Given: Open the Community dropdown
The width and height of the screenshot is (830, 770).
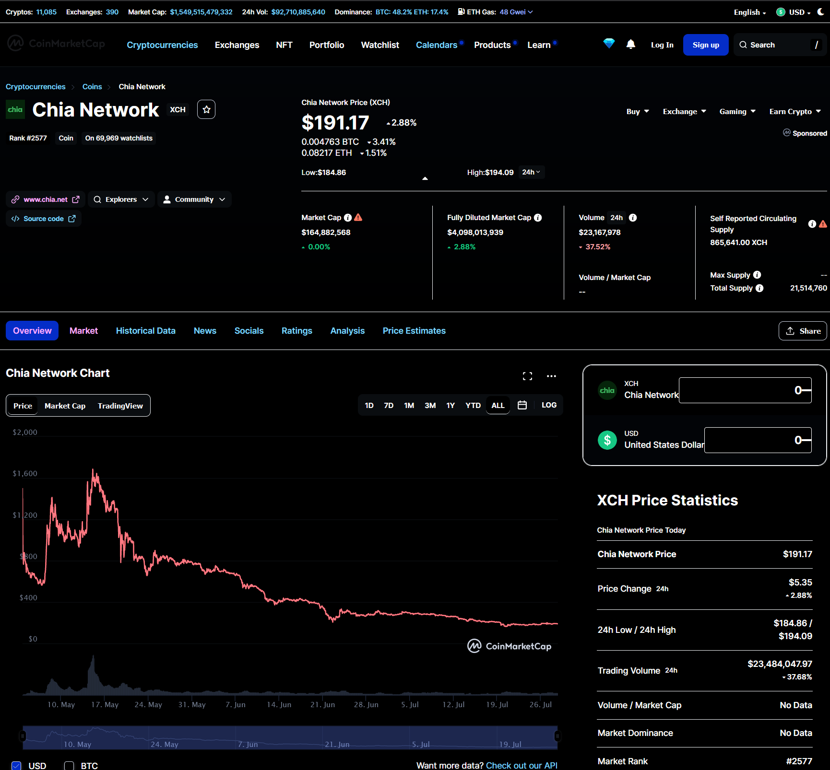Looking at the screenshot, I should point(194,199).
